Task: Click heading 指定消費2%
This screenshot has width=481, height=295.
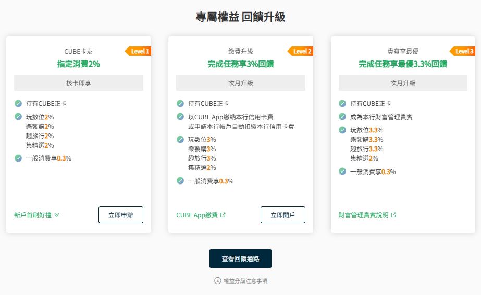Action: coord(79,64)
